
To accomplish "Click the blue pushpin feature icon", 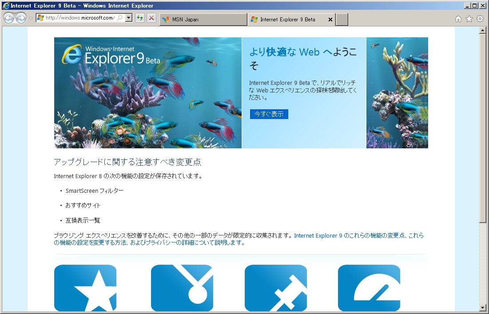I will click(x=276, y=288).
